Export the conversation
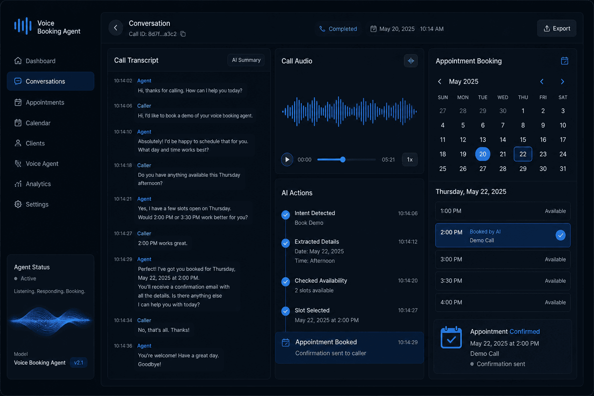This screenshot has height=396, width=594. pos(556,28)
